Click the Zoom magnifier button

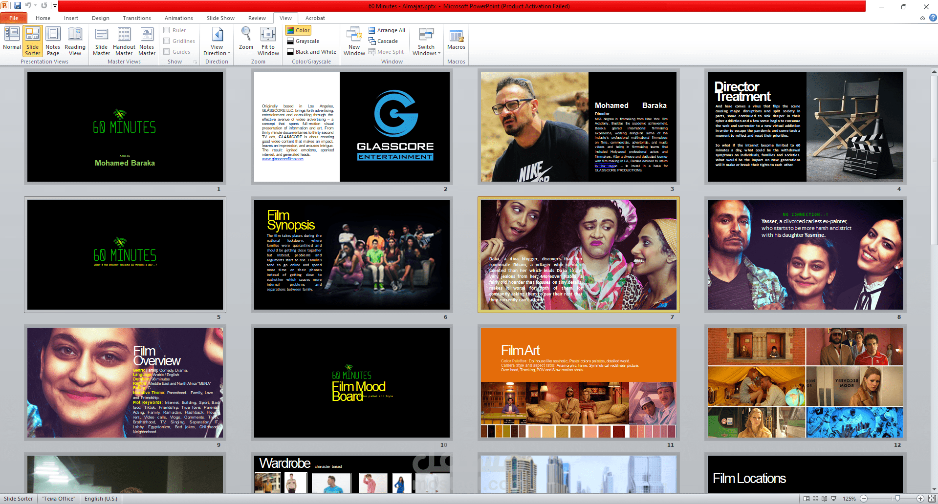[246, 38]
